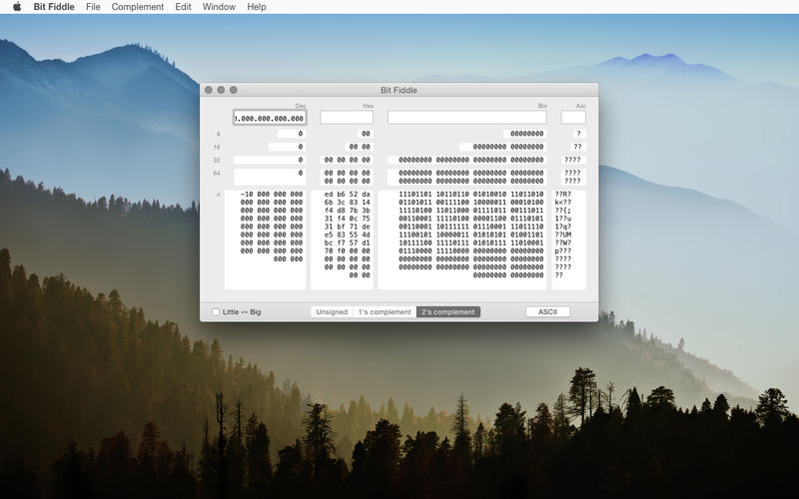Click the 64-bit decimal value field
The image size is (799, 499).
[x=270, y=177]
